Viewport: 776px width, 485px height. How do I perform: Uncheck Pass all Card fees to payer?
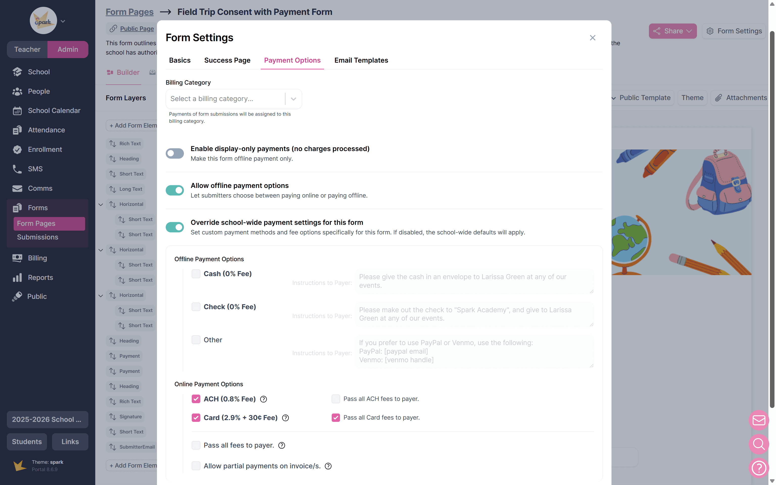pos(336,418)
